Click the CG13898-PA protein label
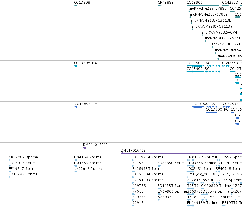 86,104
